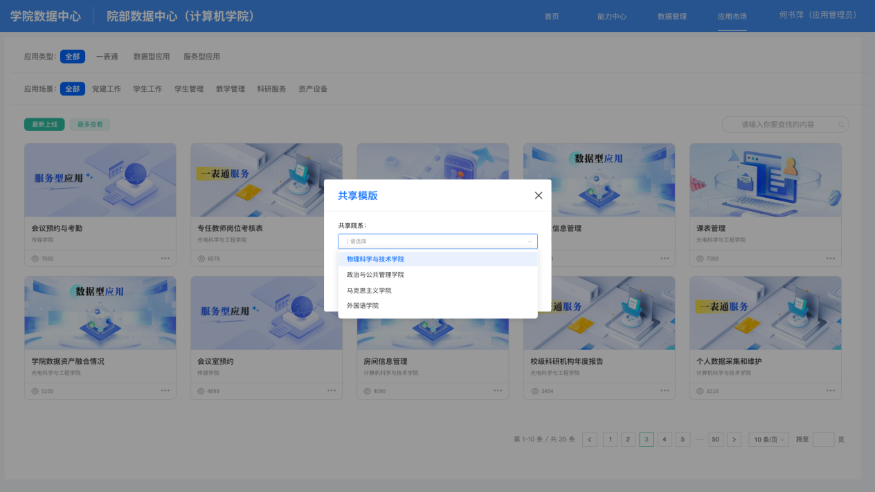Click eye icon on 学院数据资产融合情况 card
Image resolution: width=875 pixels, height=492 pixels.
tap(35, 391)
